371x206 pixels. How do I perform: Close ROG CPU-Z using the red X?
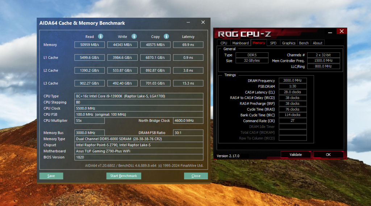point(341,31)
